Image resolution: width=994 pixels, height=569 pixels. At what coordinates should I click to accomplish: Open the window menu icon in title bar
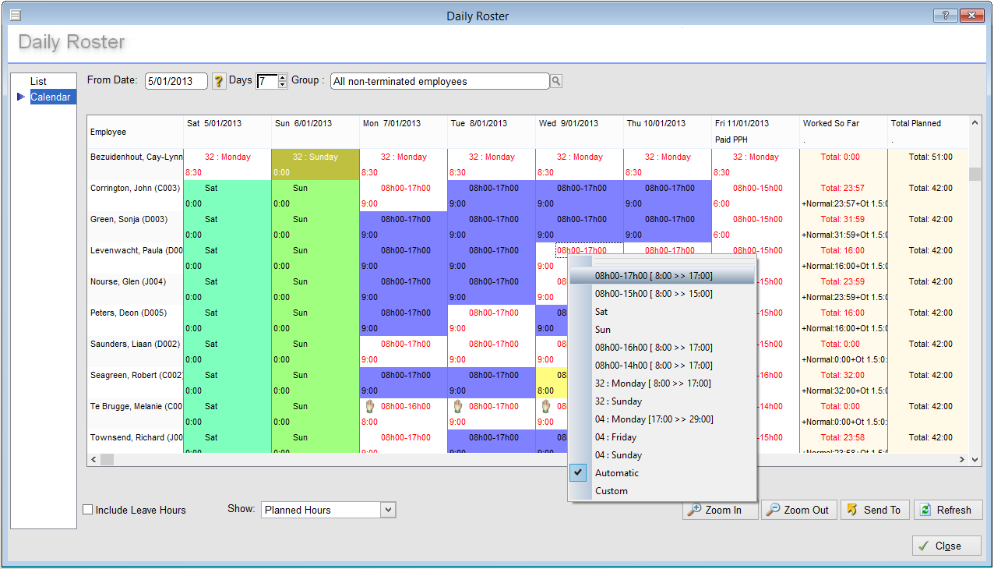click(15, 16)
